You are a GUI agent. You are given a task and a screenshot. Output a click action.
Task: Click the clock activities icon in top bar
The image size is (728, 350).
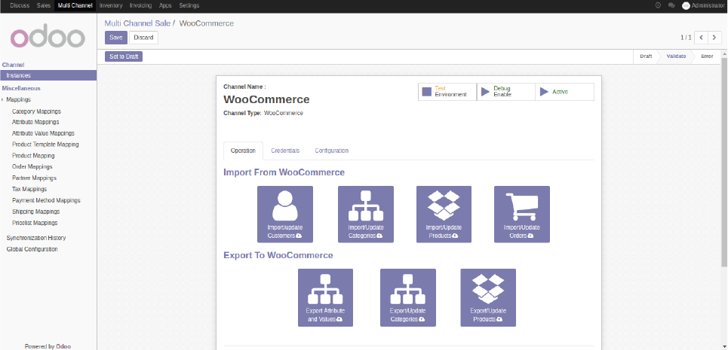[658, 5]
